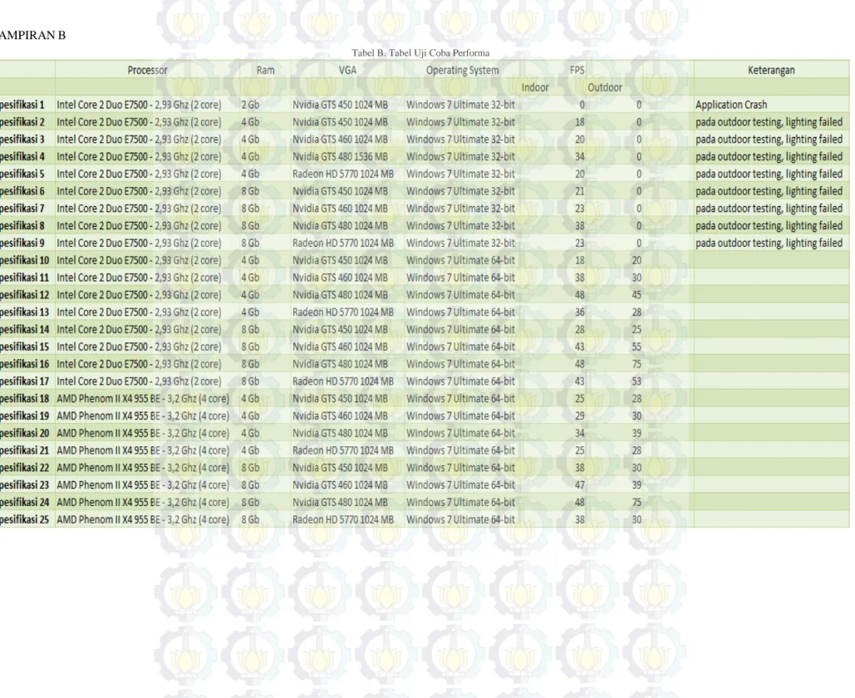The image size is (855, 698).
Task: Select the Tabel B. Tabel Uji Coba Performa caption
Action: pos(420,53)
